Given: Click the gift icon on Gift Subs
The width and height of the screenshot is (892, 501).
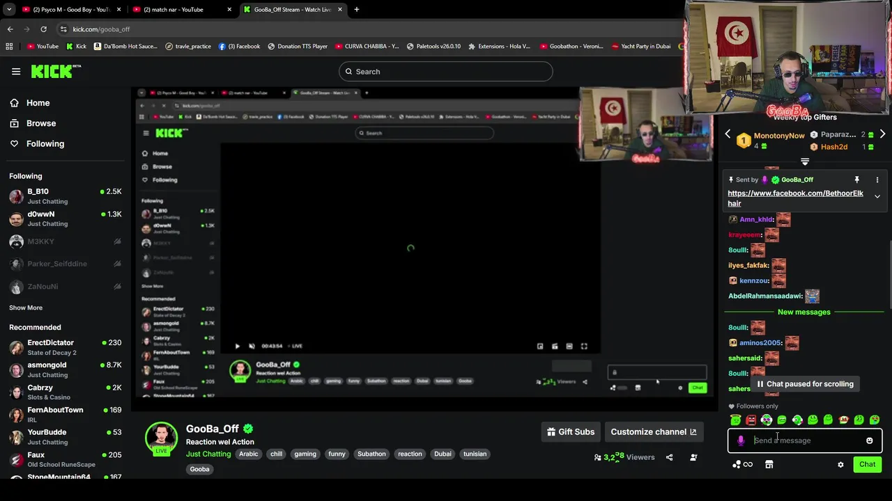Looking at the screenshot, I should (x=551, y=431).
